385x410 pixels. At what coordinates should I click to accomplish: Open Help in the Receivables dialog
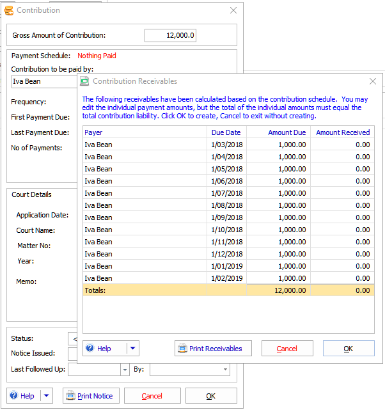click(98, 349)
